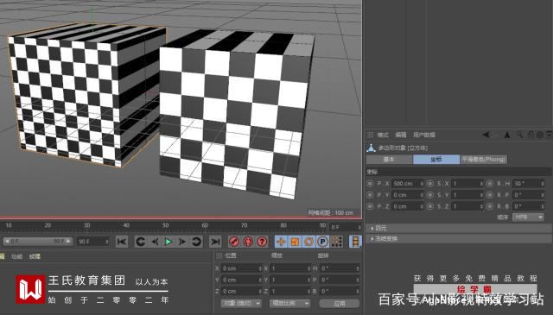Toggle animation dot for P.Z
Image resolution: width=553 pixels, height=315 pixels.
click(x=370, y=206)
